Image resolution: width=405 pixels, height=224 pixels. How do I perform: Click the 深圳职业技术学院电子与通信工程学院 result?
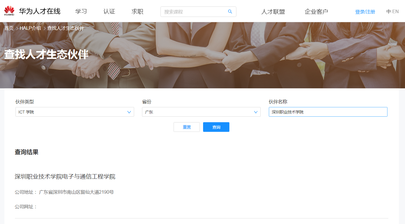point(65,176)
